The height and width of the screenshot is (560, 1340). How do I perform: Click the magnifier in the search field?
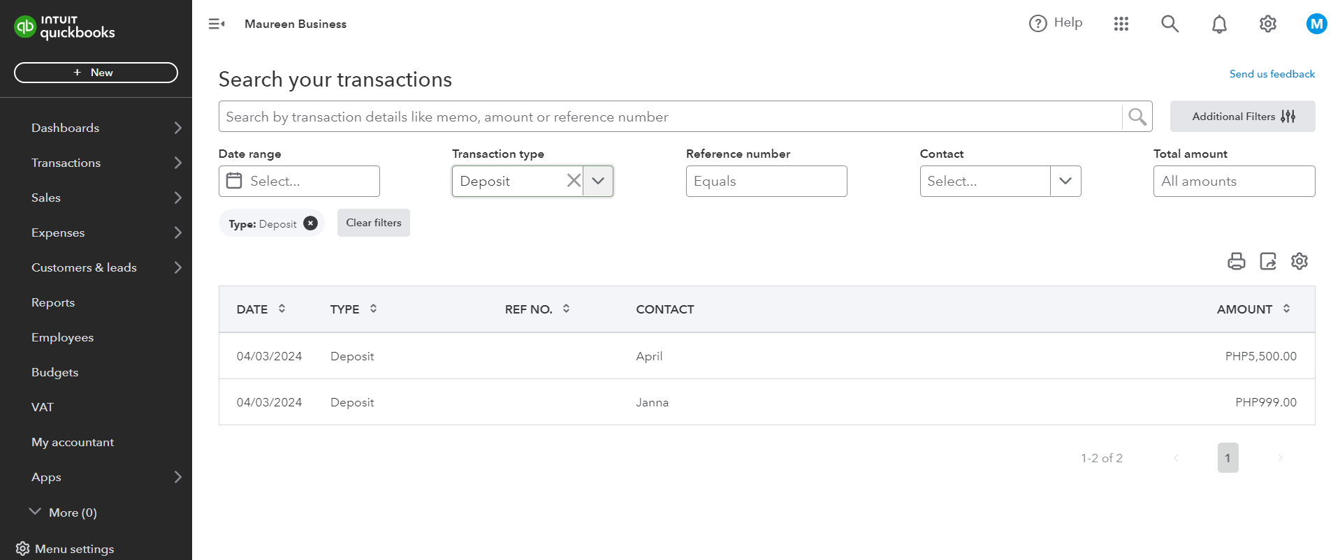pyautogui.click(x=1137, y=117)
